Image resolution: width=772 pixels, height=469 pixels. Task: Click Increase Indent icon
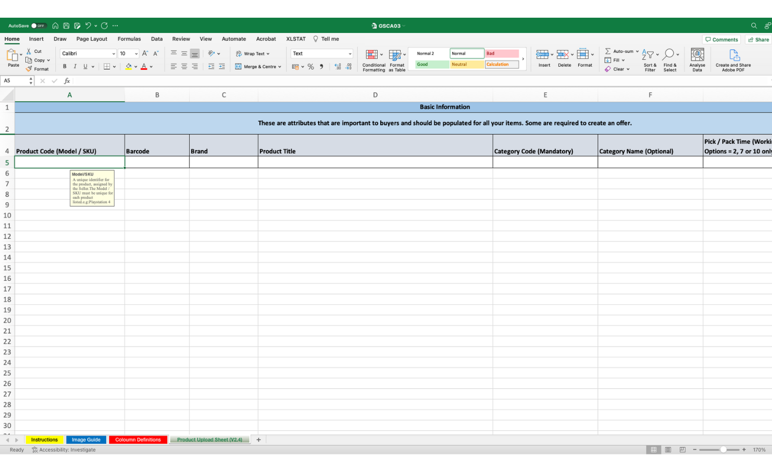(222, 67)
